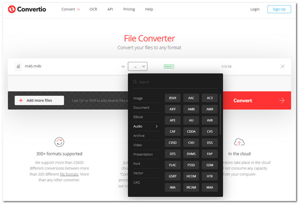Open the Help page

click(x=149, y=9)
